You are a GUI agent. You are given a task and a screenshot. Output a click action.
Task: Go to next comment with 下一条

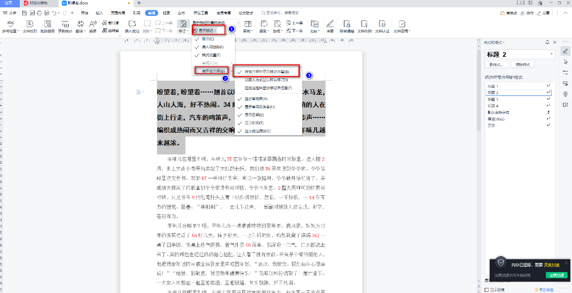[163, 31]
